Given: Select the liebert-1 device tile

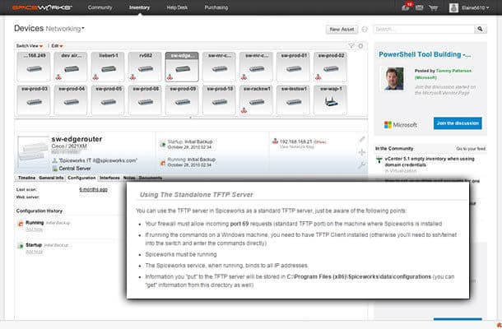Looking at the screenshot, I should click(108, 67).
